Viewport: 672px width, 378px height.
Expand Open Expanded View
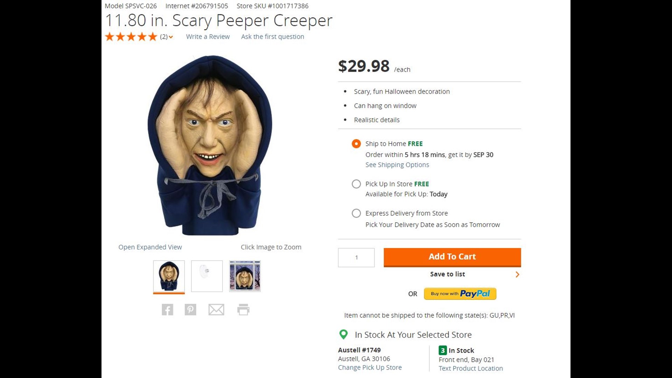(x=150, y=247)
